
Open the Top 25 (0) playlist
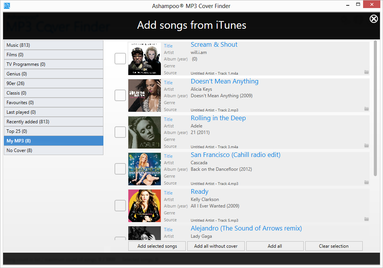[54, 131]
